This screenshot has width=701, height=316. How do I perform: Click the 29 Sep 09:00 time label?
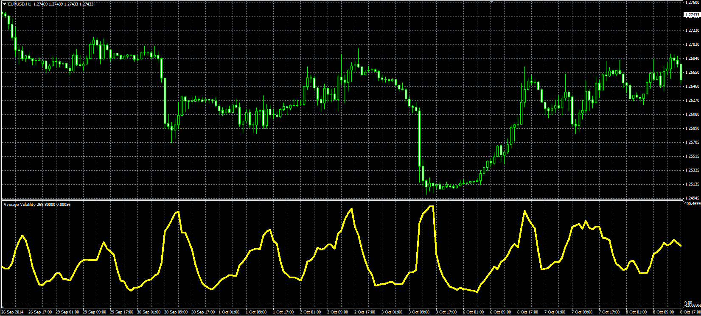pyautogui.click(x=94, y=312)
